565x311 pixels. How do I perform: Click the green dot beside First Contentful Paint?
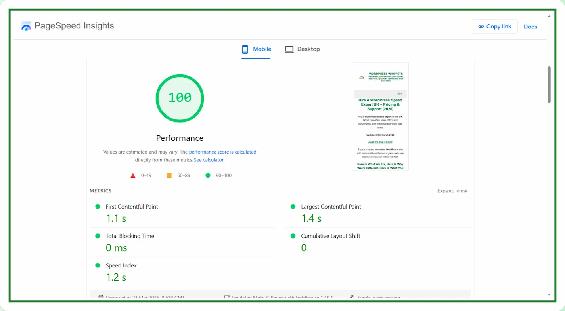[x=98, y=207]
